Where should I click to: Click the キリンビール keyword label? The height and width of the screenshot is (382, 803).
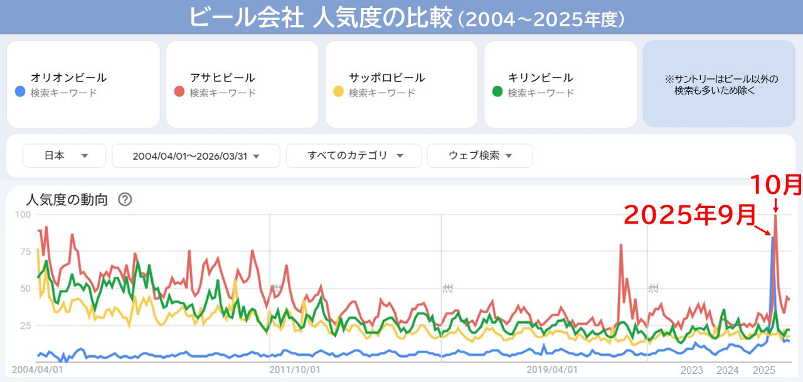[x=540, y=78]
